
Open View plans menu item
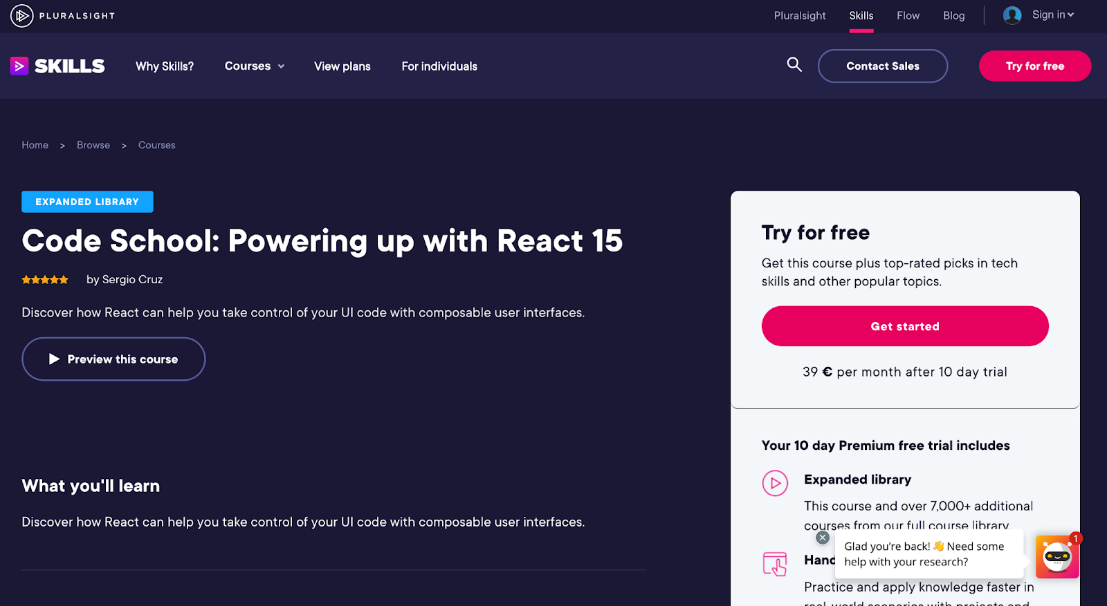(342, 66)
